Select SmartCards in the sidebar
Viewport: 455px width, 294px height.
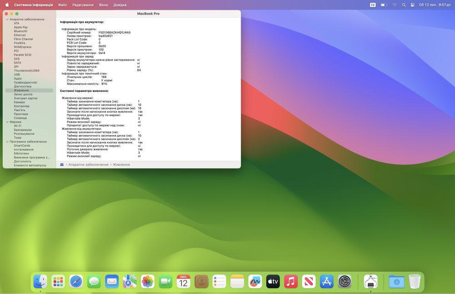coord(22,145)
